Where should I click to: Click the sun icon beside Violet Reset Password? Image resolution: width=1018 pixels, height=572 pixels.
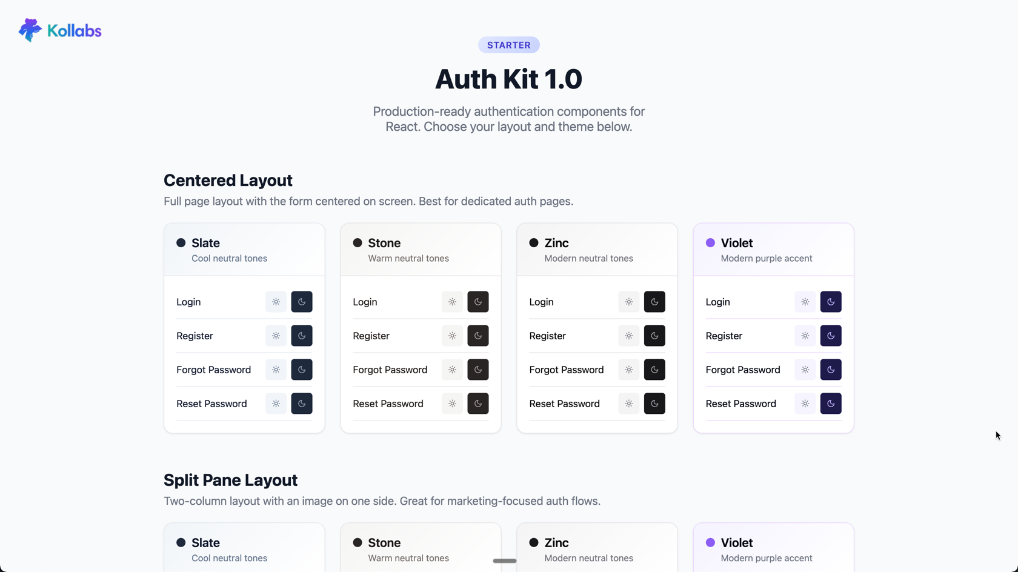pos(805,404)
